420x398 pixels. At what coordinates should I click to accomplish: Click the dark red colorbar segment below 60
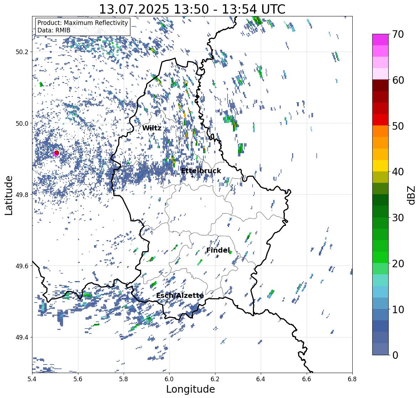(380, 86)
